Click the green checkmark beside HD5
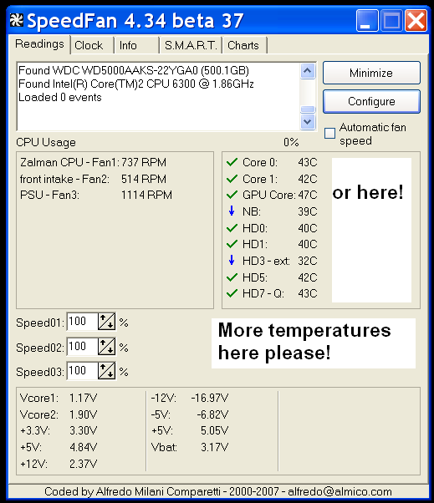This screenshot has height=503, width=434. click(x=232, y=277)
